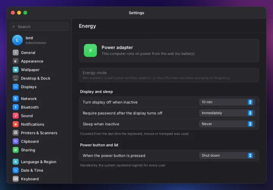Click the Language & Region icon
This screenshot has height=190, width=273.
coord(16,162)
